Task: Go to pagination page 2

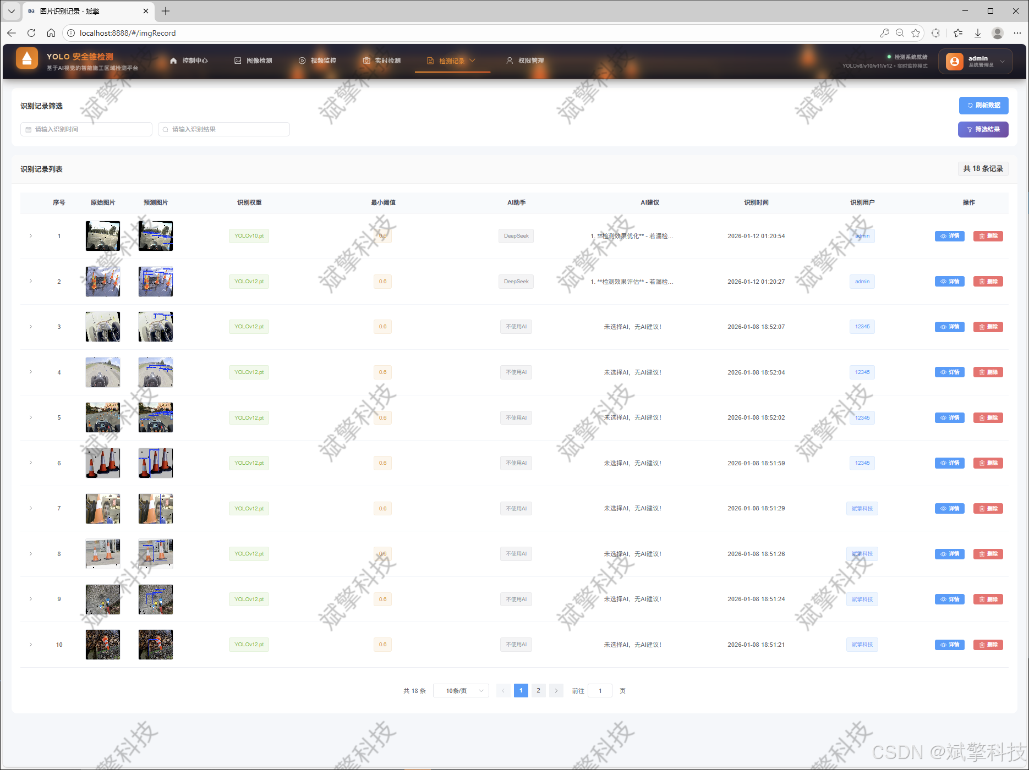Action: tap(539, 691)
